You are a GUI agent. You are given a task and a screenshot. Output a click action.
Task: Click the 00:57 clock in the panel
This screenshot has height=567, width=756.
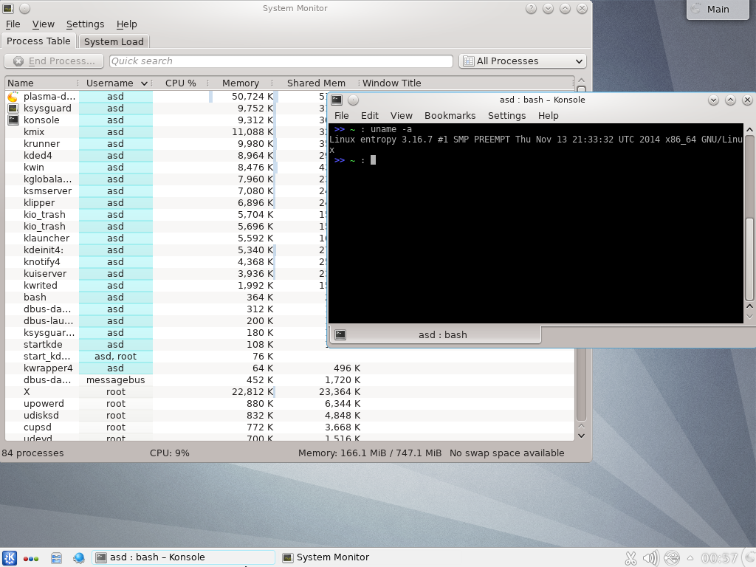click(719, 558)
